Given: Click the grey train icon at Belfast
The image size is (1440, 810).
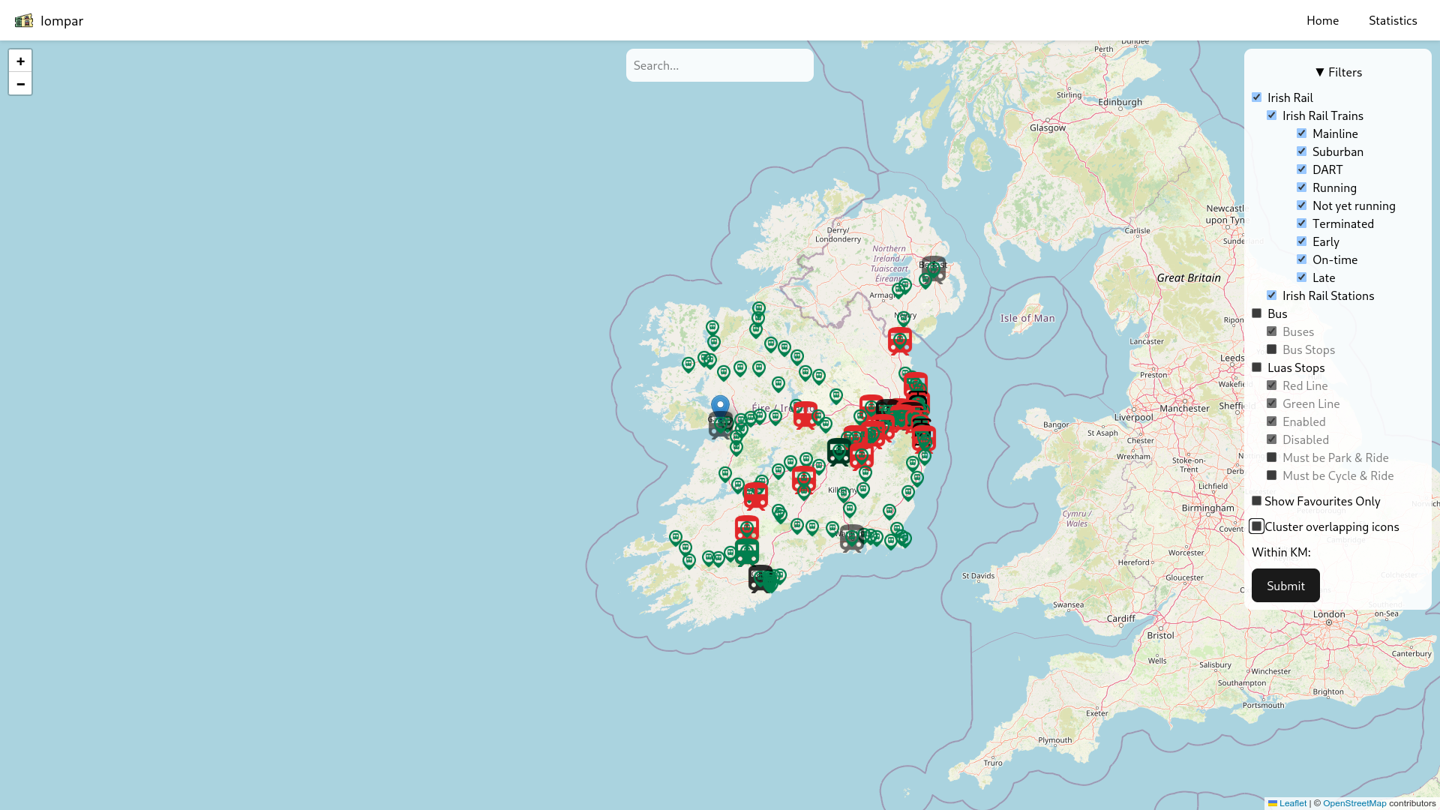Looking at the screenshot, I should [x=934, y=269].
